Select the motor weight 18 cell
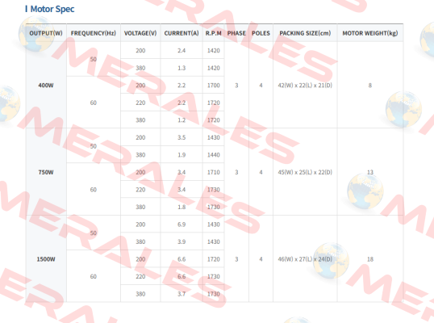The image size is (434, 323). pyautogui.click(x=370, y=259)
